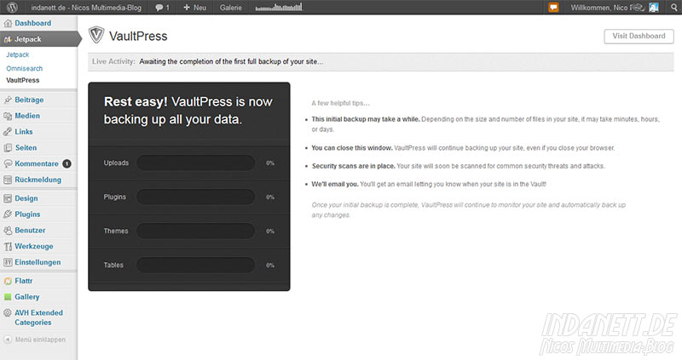Screen dimensions: 682x360
Task: Click the VaultPress shield logo
Action: [96, 35]
